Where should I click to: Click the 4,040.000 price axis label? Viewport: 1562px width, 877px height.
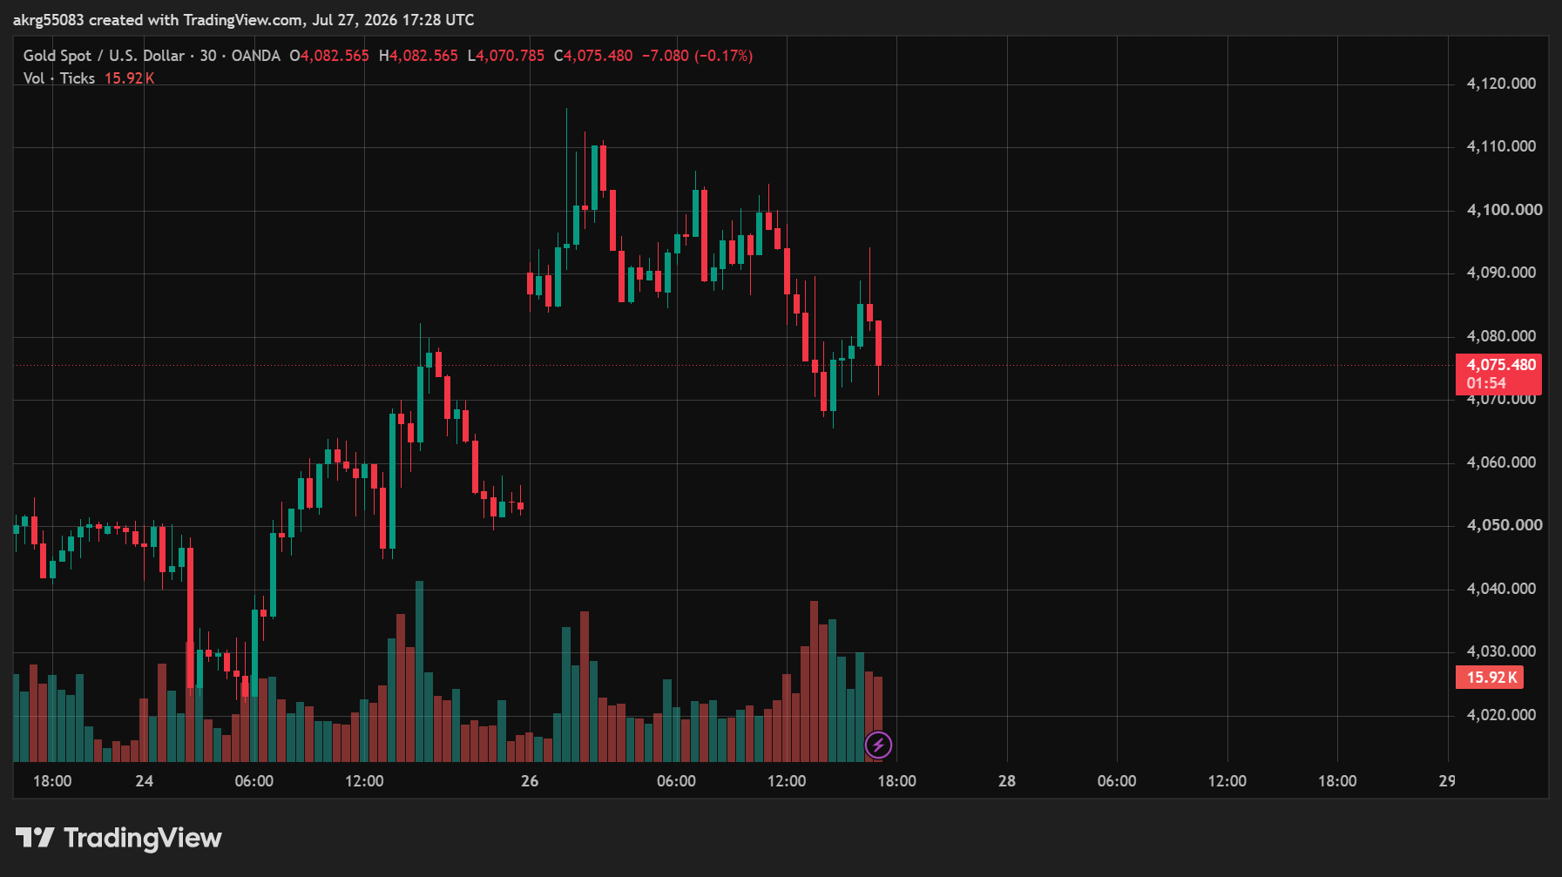point(1501,589)
